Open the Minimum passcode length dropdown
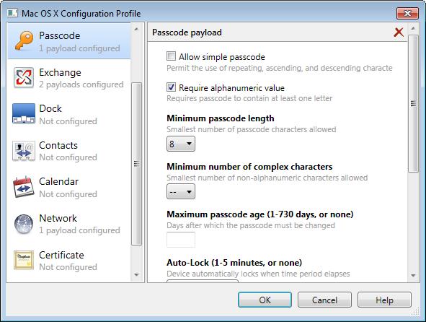This screenshot has width=426, height=322. click(x=181, y=144)
